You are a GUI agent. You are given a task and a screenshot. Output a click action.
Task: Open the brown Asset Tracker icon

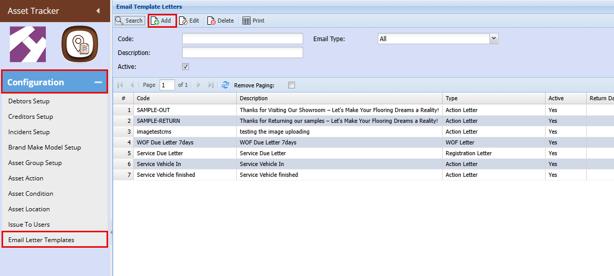pyautogui.click(x=79, y=44)
